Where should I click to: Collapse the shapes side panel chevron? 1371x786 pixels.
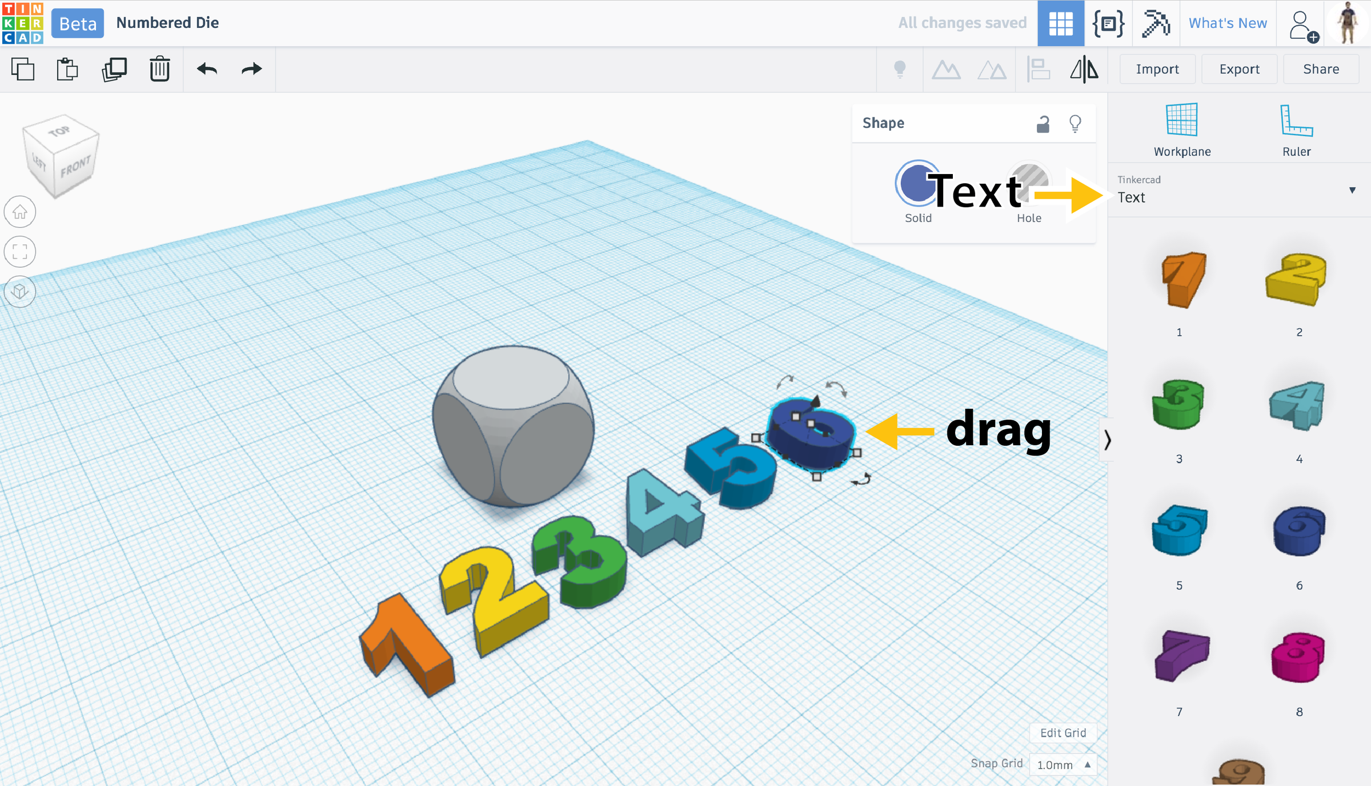click(x=1107, y=440)
